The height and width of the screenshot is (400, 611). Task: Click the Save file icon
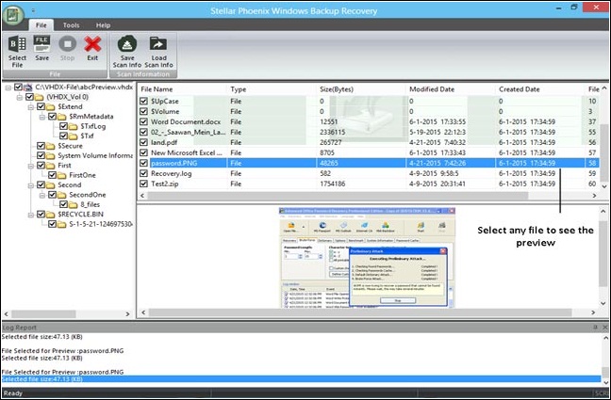click(41, 43)
